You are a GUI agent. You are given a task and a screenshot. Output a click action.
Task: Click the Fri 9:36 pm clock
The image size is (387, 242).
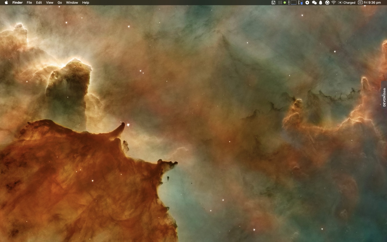click(x=372, y=2)
